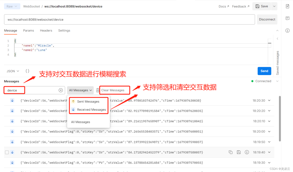This screenshot has height=172, width=293.
Task: Open the Save options dropdown arrow
Action: [x=274, y=6]
